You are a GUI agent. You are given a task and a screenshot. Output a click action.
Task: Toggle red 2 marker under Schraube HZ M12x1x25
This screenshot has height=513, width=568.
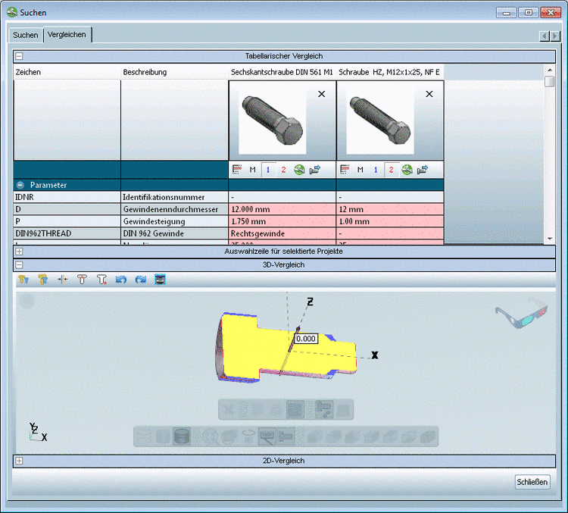click(391, 170)
